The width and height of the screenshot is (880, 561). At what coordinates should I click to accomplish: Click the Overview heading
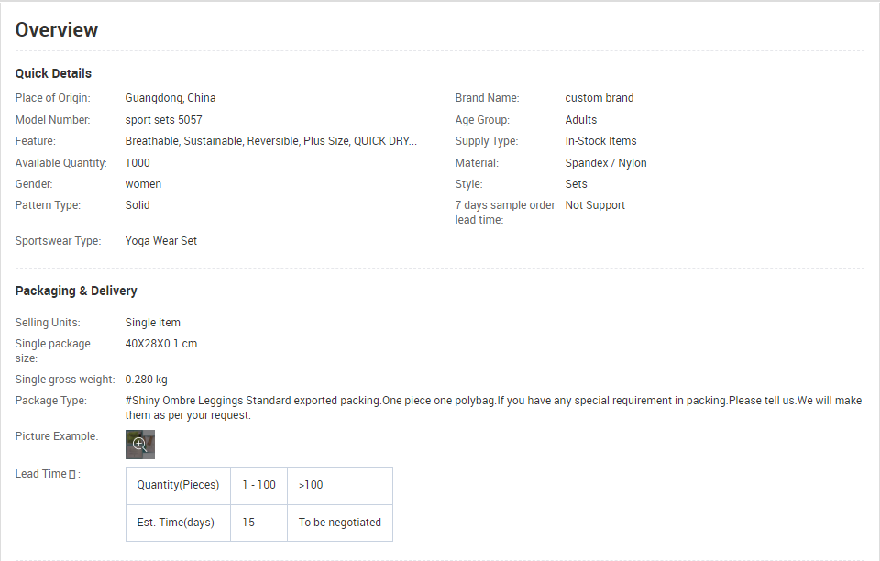tap(57, 29)
